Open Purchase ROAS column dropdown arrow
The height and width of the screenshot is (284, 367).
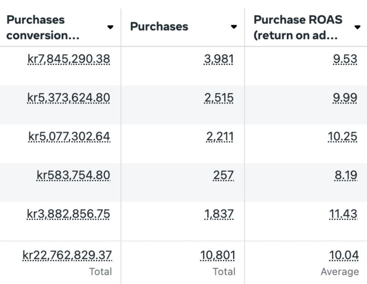pos(357,27)
